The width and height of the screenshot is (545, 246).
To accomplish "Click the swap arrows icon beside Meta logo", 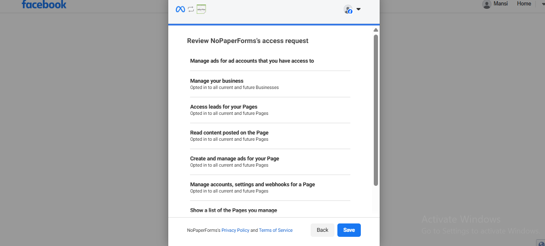I will click(x=191, y=9).
